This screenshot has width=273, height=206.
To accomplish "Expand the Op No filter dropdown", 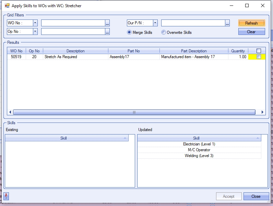I will coord(35,31).
